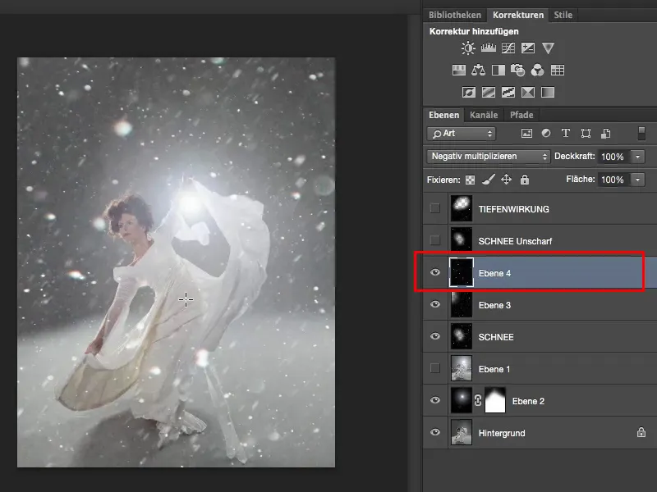This screenshot has height=492, width=657.
Task: Hide the Ebene 2 layer
Action: pos(435,400)
